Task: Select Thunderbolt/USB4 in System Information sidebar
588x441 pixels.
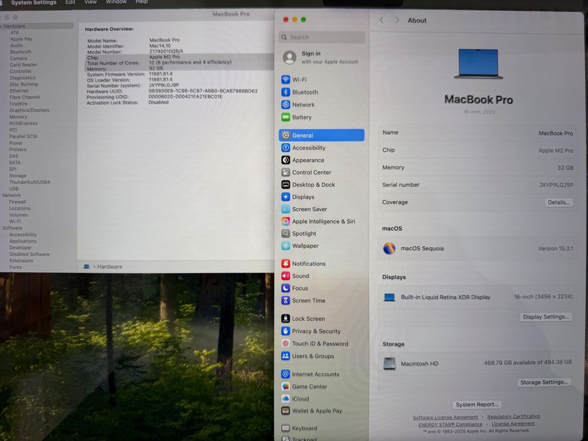Action: pos(30,182)
